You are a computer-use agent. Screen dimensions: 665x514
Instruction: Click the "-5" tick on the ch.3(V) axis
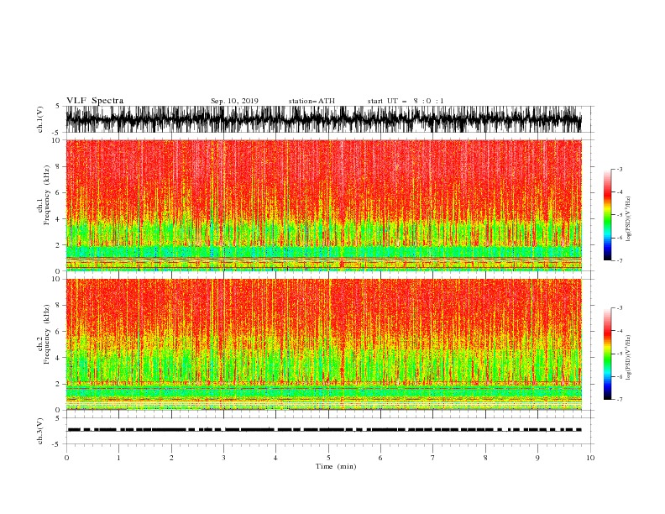click(x=57, y=444)
